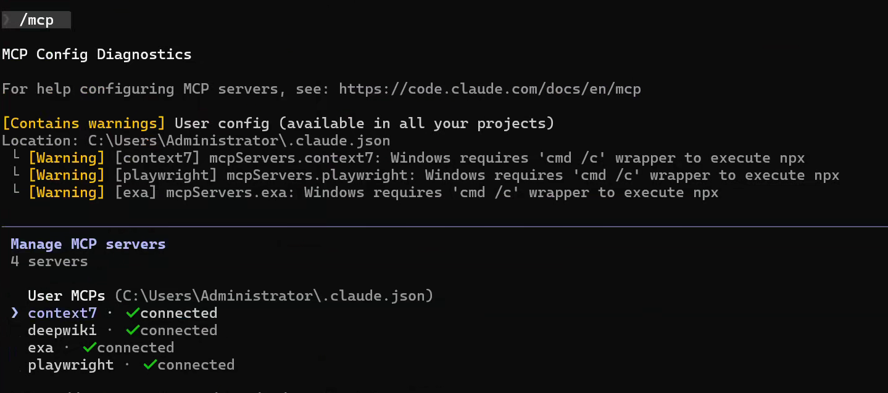Viewport: 888px width, 393px height.
Task: Select the deepwiki server in the list
Action: [x=62, y=330]
